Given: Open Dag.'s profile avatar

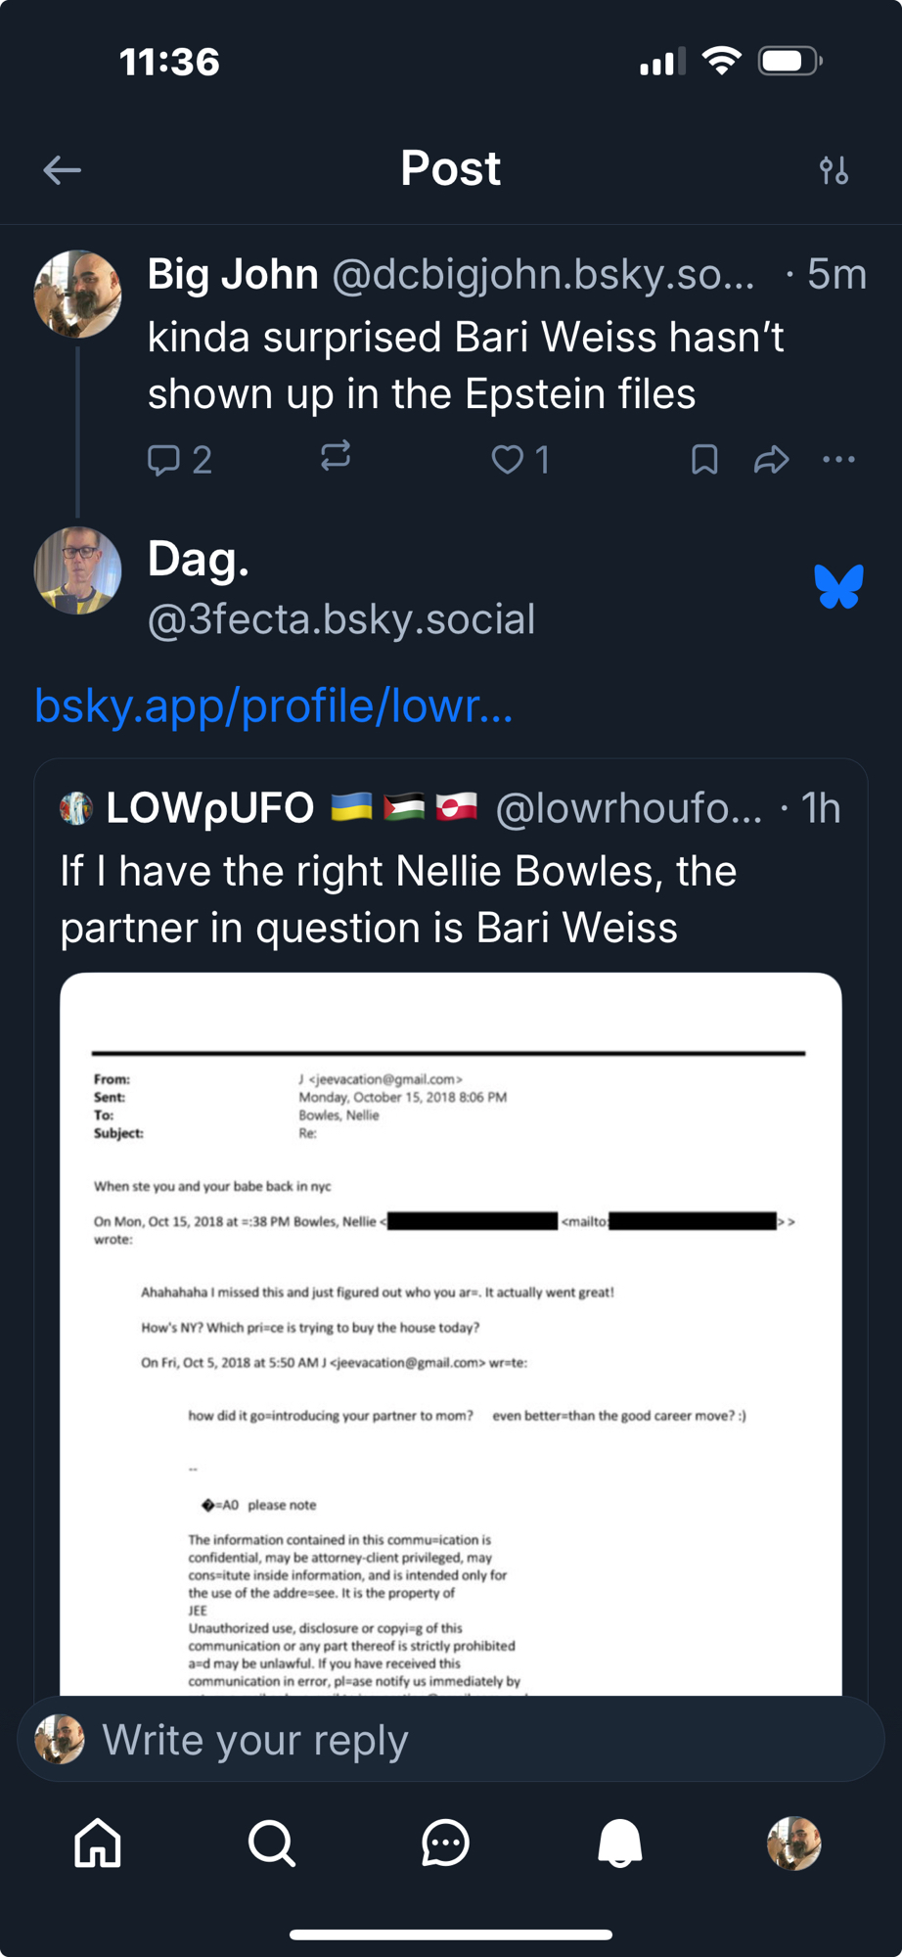Looking at the screenshot, I should click(x=77, y=570).
